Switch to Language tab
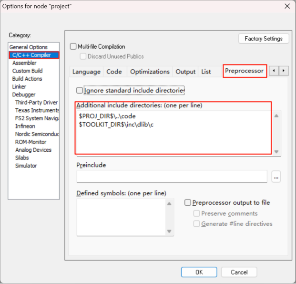Image resolution: width=296 pixels, height=284 pixels. tap(86, 72)
